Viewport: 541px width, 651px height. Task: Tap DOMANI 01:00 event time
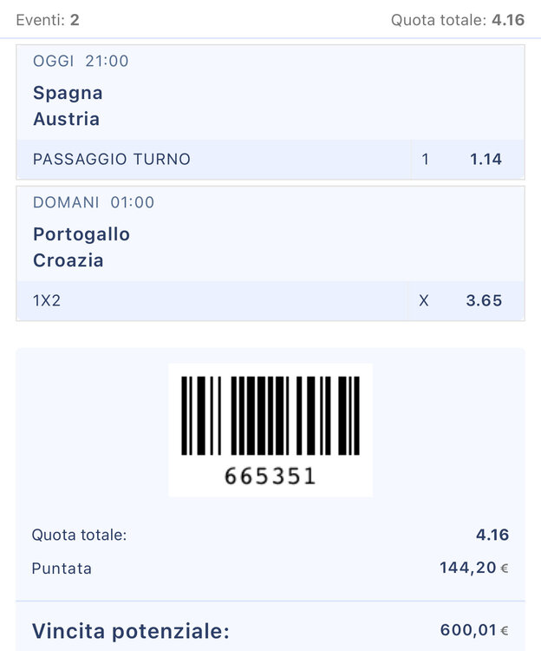coord(94,202)
